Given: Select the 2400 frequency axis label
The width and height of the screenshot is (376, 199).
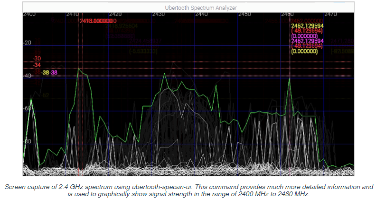Looking at the screenshot, I should [29, 14].
